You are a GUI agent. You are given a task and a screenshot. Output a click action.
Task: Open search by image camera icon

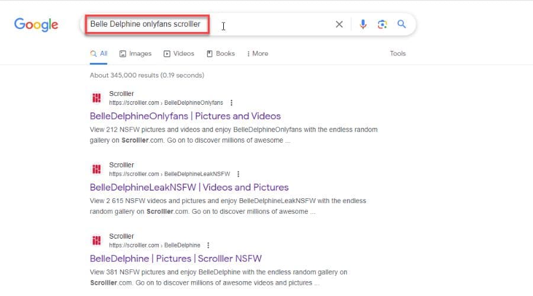pos(382,24)
